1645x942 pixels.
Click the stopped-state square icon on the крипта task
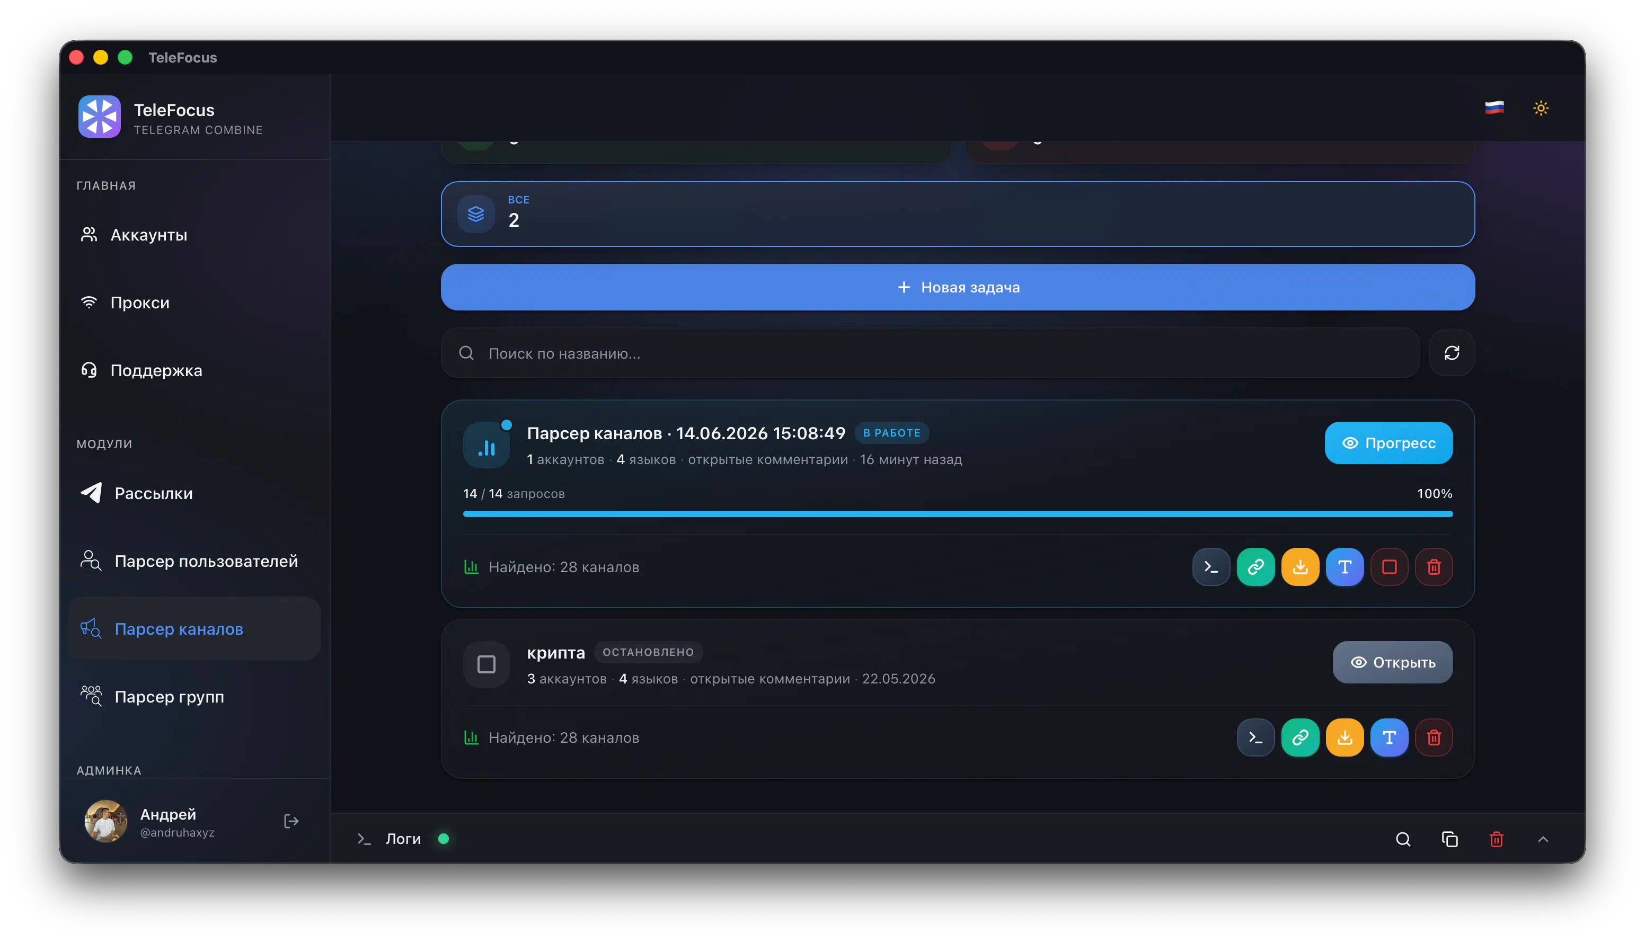click(x=487, y=664)
